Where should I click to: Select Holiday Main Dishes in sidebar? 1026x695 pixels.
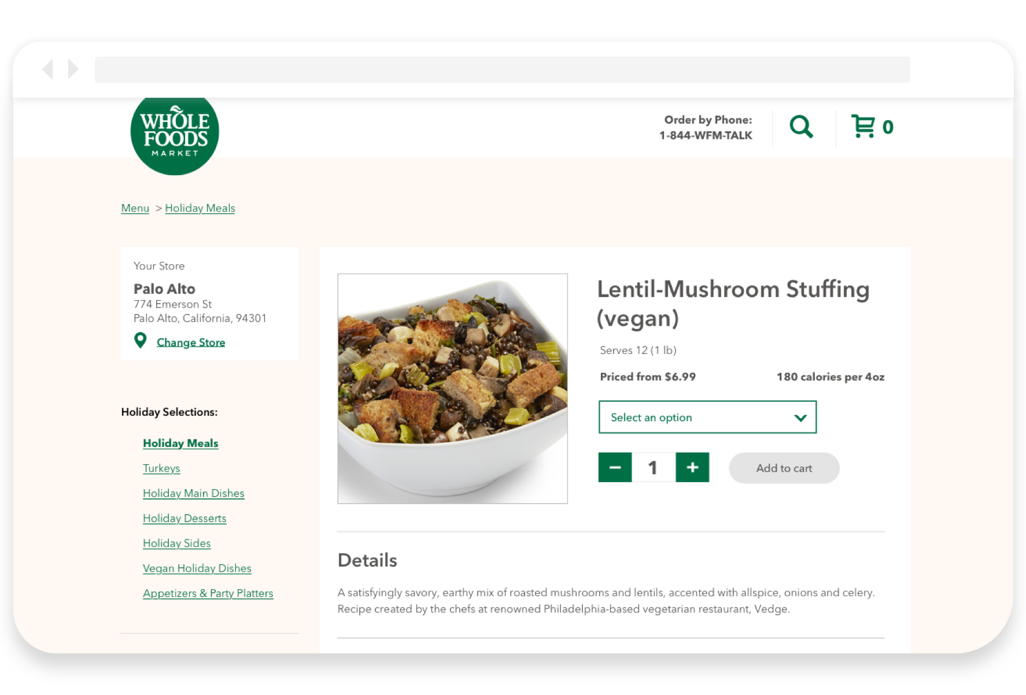(x=194, y=493)
